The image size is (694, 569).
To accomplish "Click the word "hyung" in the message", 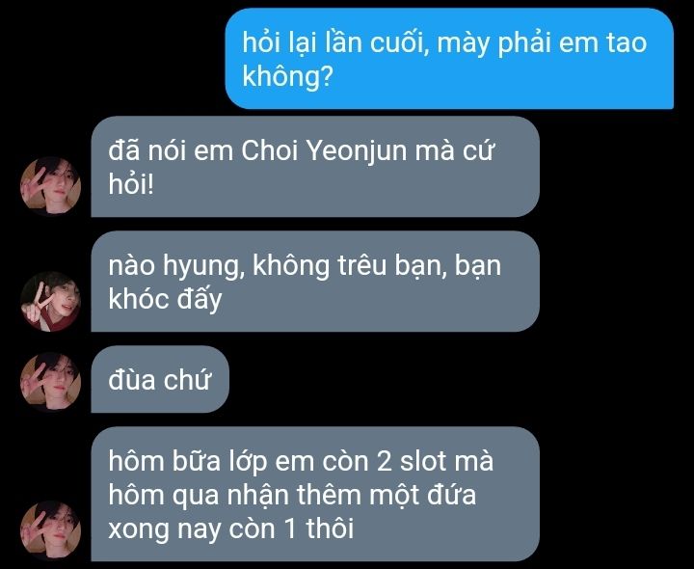I will [203, 266].
